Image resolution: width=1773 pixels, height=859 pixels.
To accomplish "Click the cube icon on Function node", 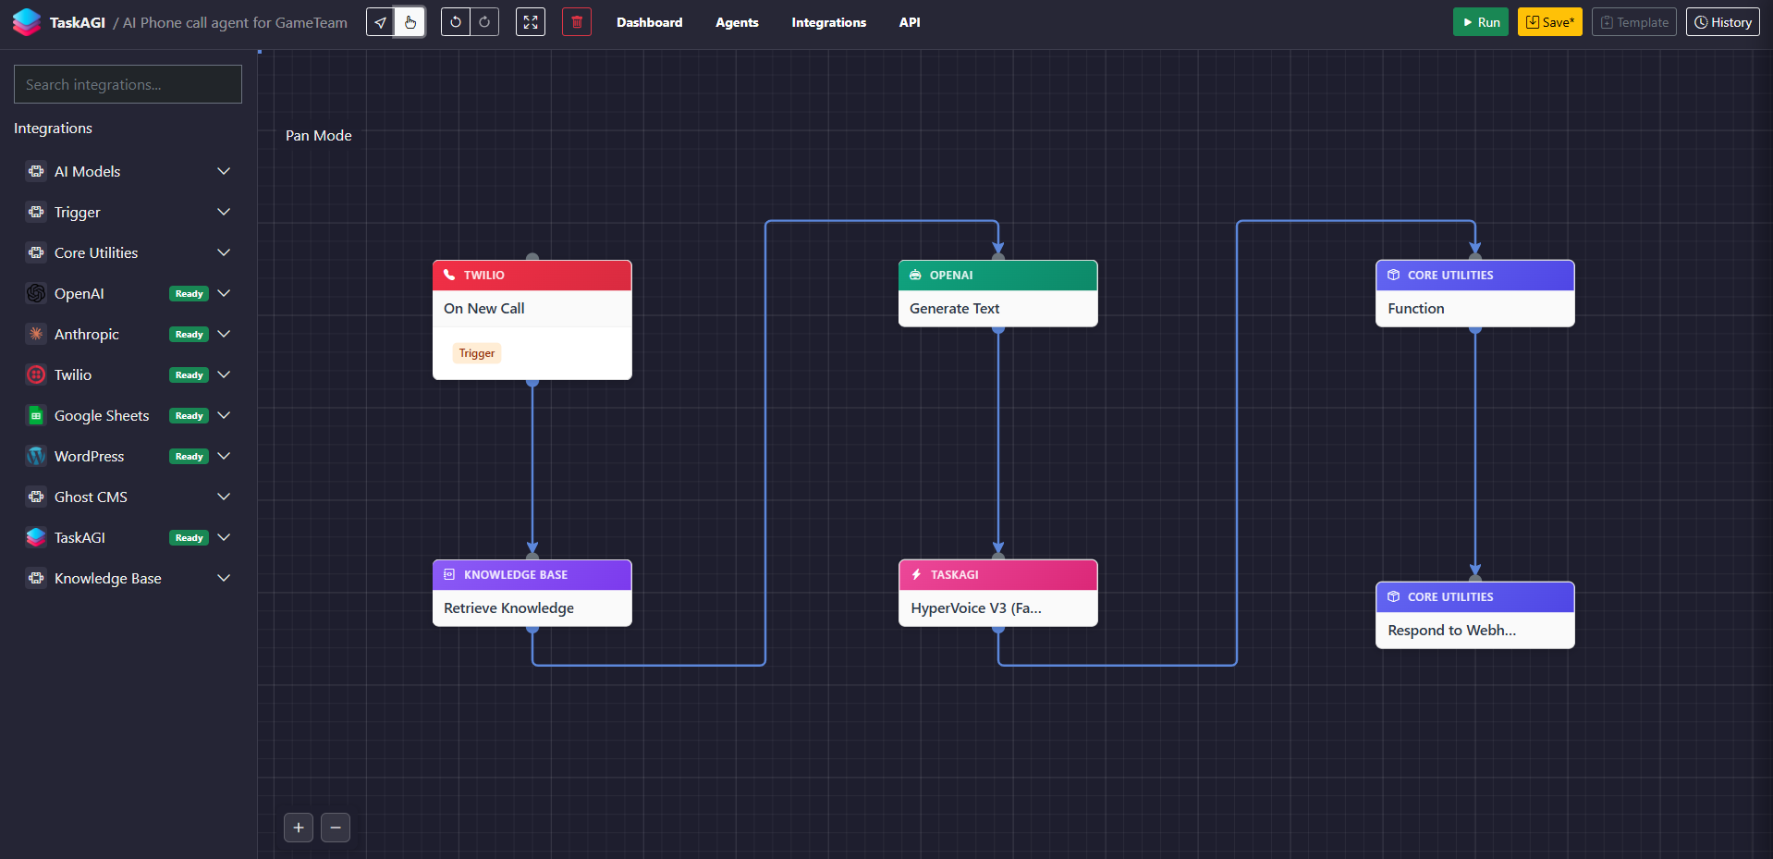I will (1393, 275).
